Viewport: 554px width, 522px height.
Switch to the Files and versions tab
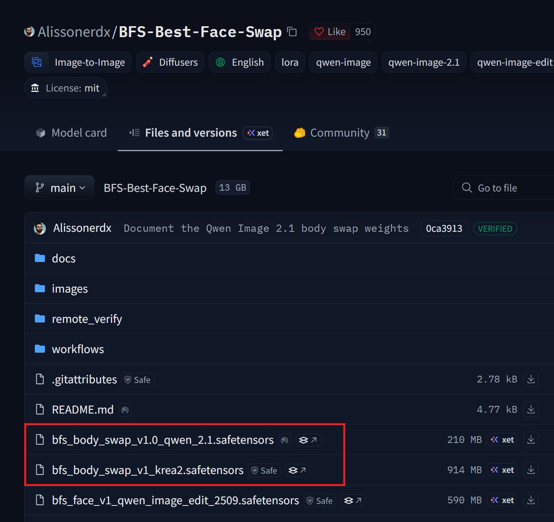(200, 133)
